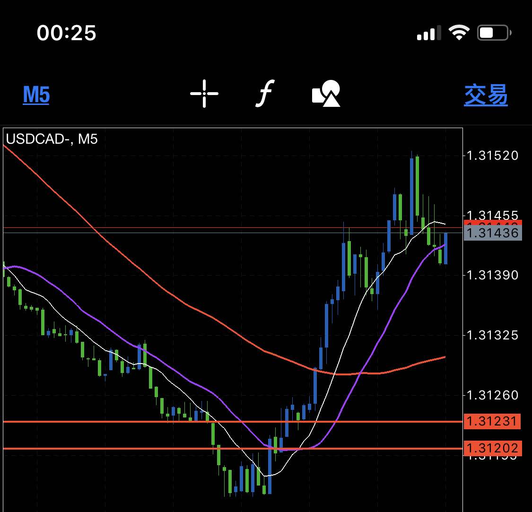Tap the 1.31455 price axis label

tap(493, 215)
